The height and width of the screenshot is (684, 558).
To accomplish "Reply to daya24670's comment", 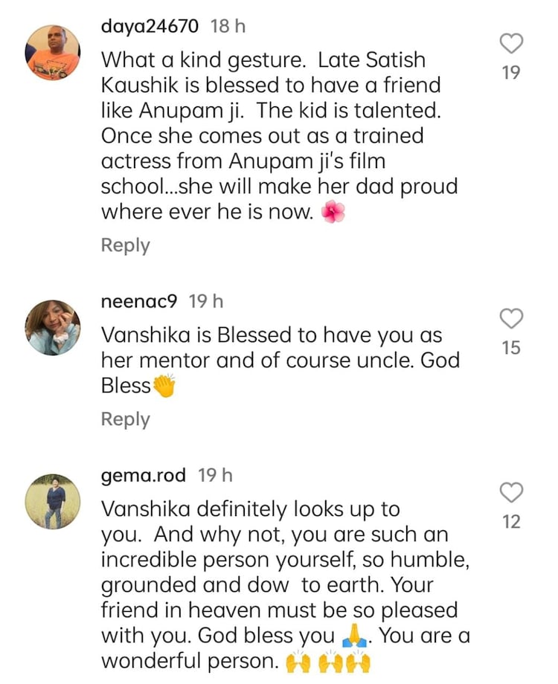I will pyautogui.click(x=125, y=245).
